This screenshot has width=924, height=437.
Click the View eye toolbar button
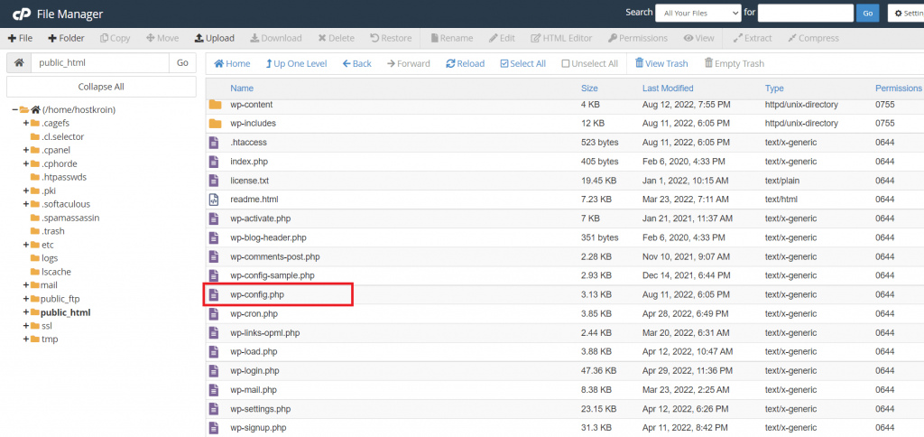click(x=699, y=38)
